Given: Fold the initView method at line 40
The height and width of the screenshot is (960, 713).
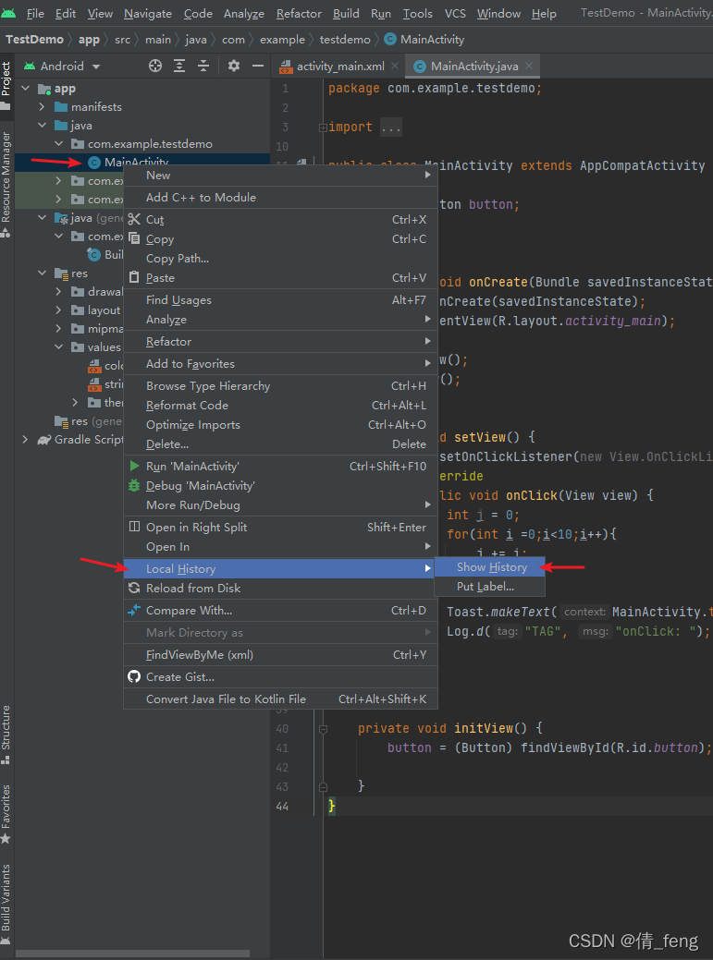Looking at the screenshot, I should click(323, 729).
